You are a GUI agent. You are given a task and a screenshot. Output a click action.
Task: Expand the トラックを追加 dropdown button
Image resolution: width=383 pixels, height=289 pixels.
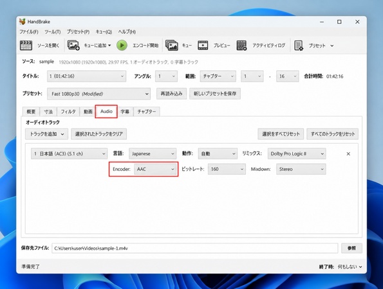coord(46,134)
